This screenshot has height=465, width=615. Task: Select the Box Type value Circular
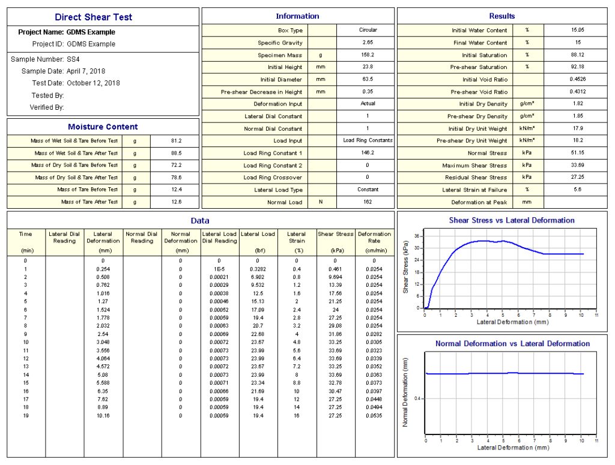tap(368, 30)
